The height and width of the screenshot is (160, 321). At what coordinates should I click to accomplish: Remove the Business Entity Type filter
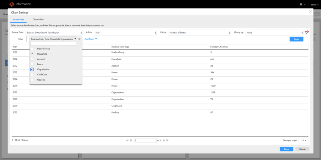pos(80,39)
